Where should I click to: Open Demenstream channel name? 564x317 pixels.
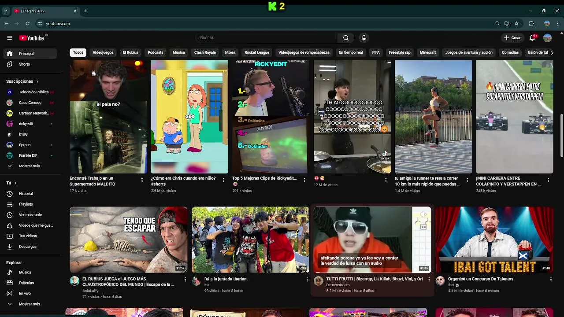point(338,285)
